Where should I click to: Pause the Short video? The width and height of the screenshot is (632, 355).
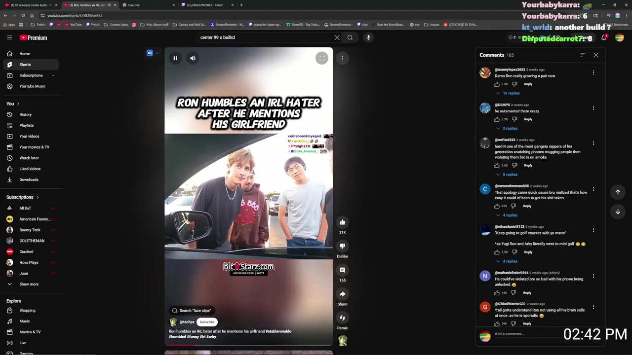(175, 58)
